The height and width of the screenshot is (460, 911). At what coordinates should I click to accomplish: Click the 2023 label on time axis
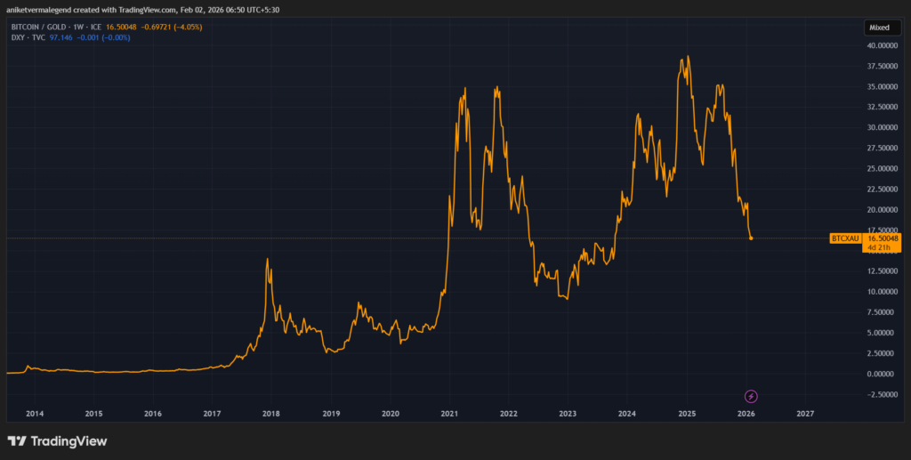568,414
